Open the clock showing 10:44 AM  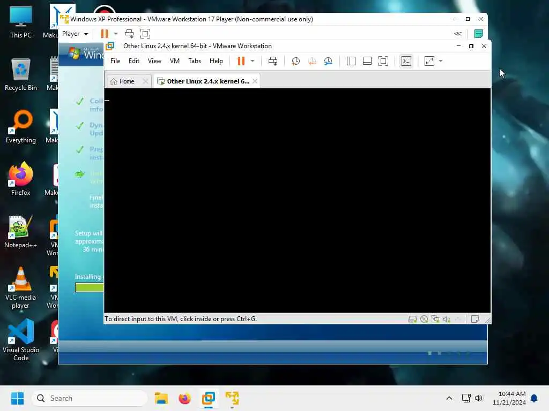pos(509,398)
